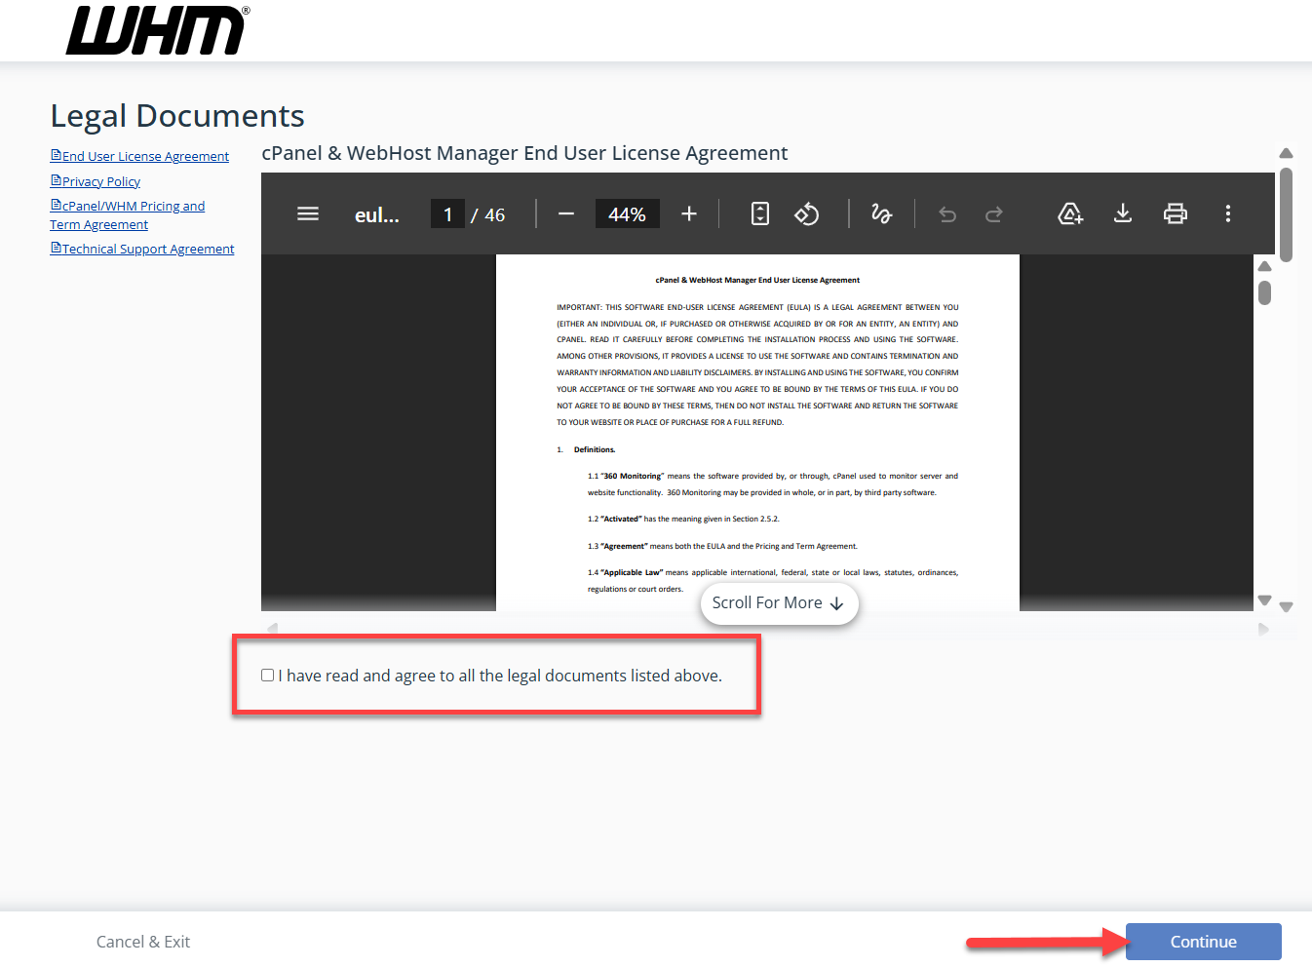The width and height of the screenshot is (1312, 967).
Task: Open the End User License Agreement link
Action: 139,156
